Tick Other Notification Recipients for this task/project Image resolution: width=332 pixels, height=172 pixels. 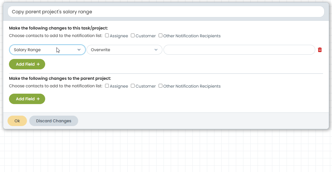(x=160, y=36)
